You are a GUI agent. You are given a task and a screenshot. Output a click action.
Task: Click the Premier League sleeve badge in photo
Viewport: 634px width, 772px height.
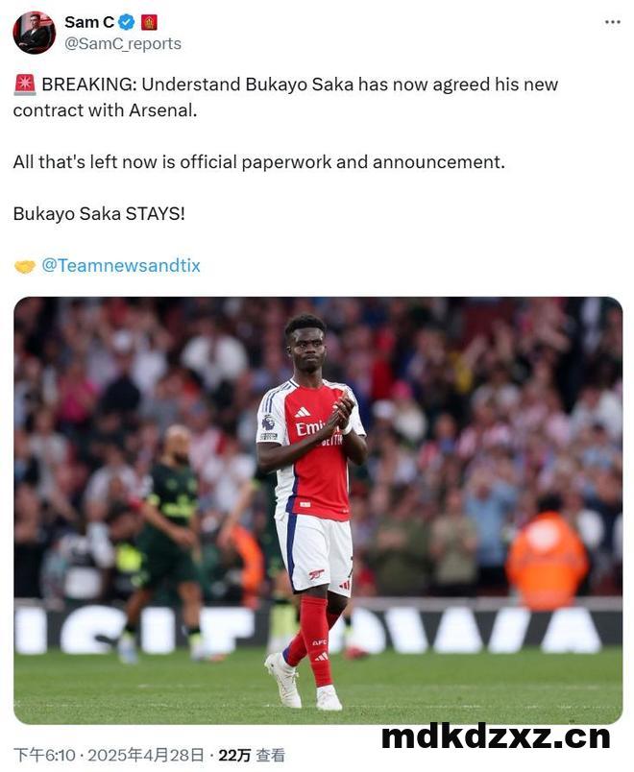point(268,422)
